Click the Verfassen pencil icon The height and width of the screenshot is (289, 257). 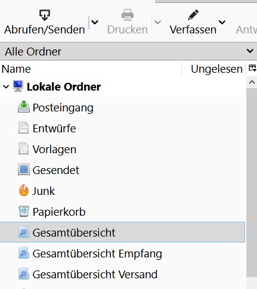tap(193, 15)
